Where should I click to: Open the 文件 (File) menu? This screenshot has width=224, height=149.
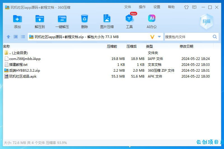tap(128, 7)
